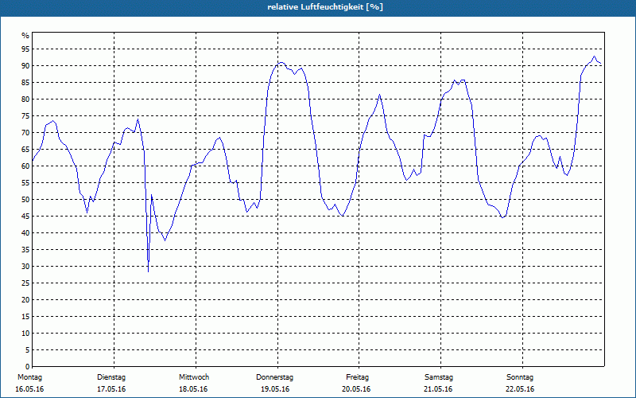Click the '55' y-axis value
Image resolution: width=636 pixels, height=398 pixels.
(25, 183)
